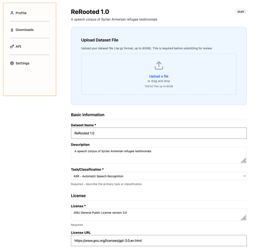Navigate to the API section
Screen dimensions: 273x251
pos(18,46)
